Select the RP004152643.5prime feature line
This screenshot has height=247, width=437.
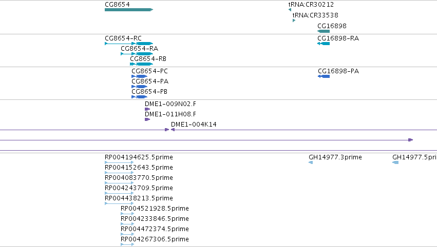(119, 173)
